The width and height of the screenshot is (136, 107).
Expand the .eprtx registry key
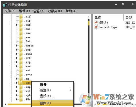[x=17, y=45]
